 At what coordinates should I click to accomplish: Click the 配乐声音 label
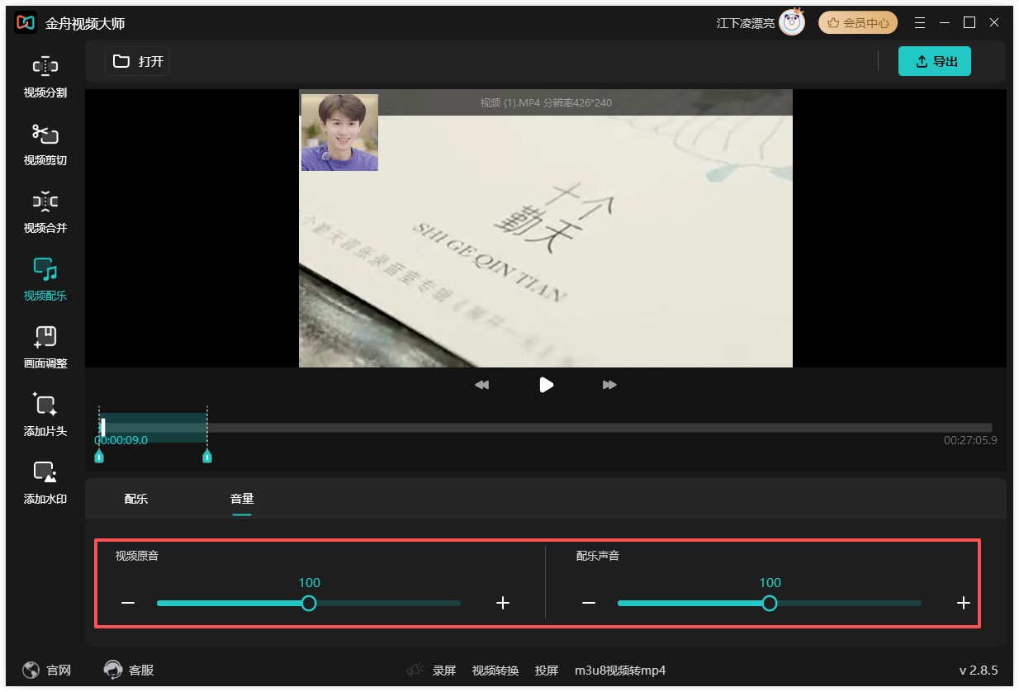(598, 556)
